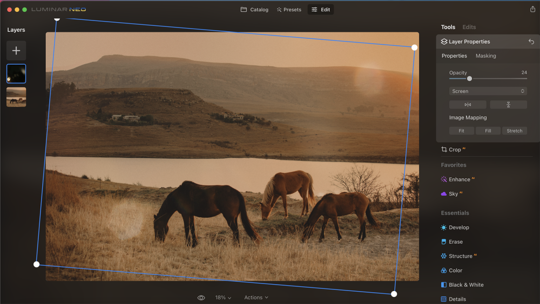The width and height of the screenshot is (540, 304).
Task: Switch to the Presets tab
Action: pos(289,10)
